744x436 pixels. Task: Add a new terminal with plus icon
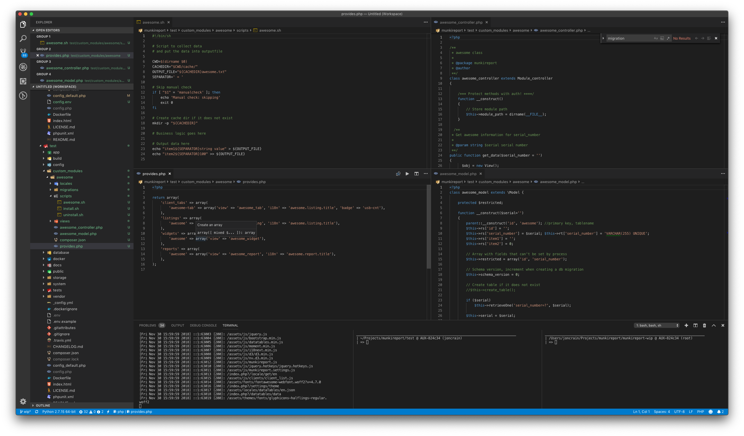(686, 325)
